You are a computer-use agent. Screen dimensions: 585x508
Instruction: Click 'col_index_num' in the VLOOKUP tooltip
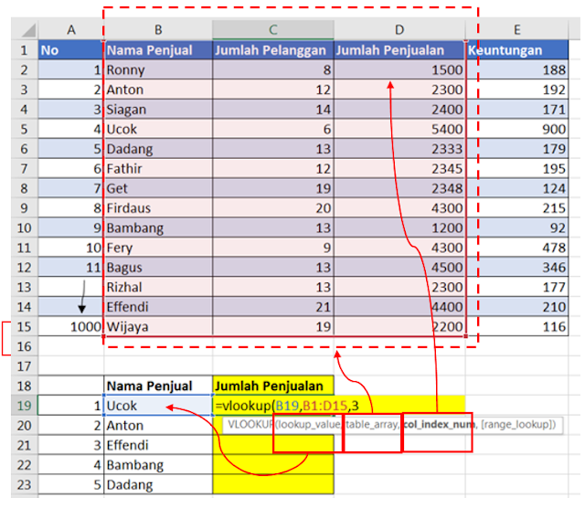coord(439,425)
